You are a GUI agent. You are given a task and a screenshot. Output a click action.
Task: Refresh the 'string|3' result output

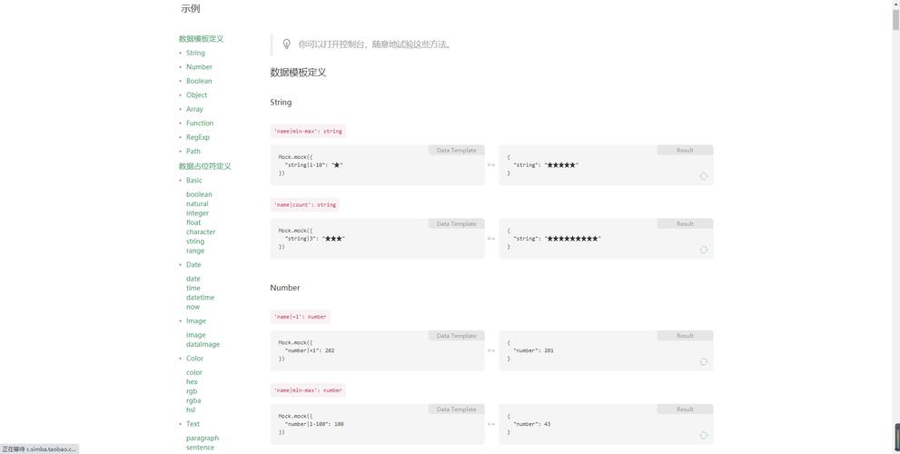point(703,250)
